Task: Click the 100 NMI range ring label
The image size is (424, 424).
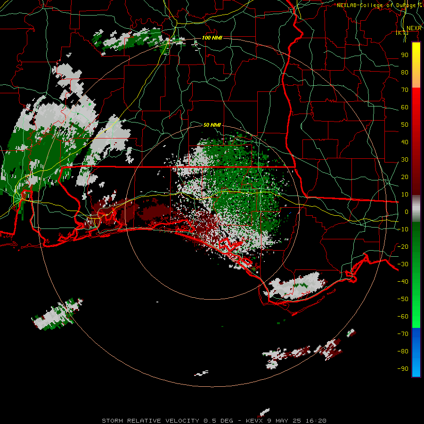Action: coord(212,38)
